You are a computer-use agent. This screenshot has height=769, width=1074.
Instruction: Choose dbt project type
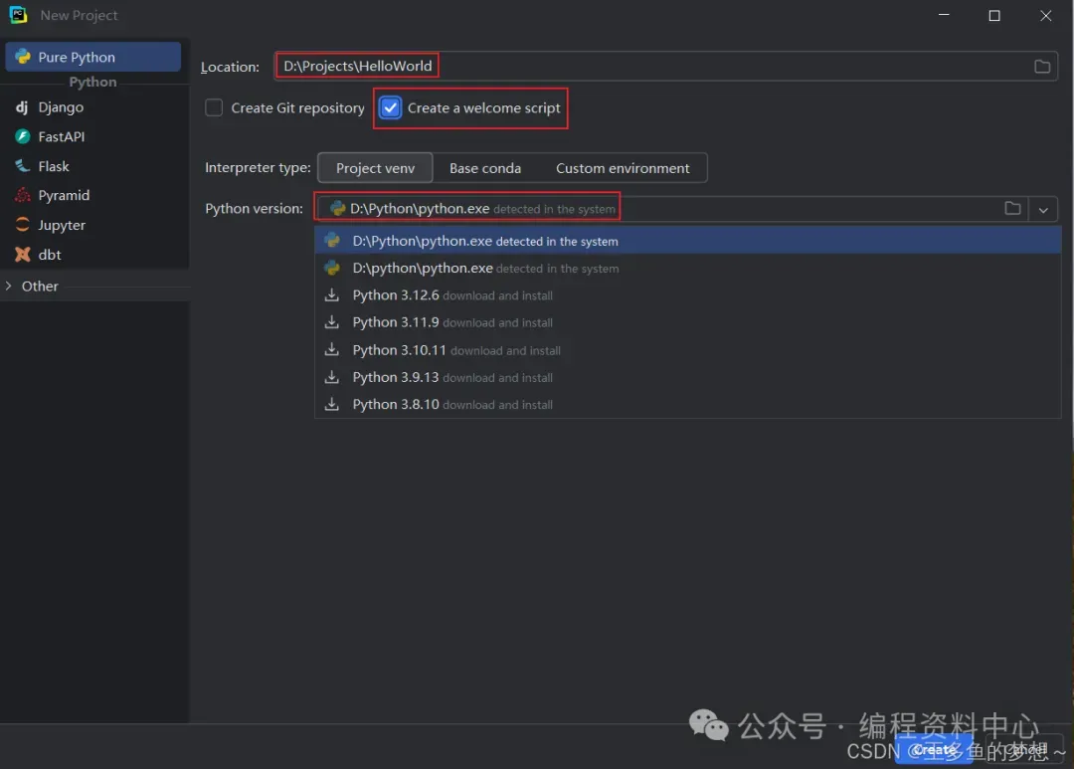click(x=94, y=255)
